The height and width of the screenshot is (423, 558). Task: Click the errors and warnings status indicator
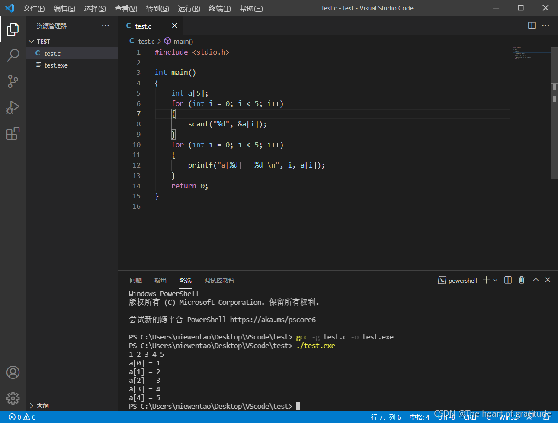coord(22,417)
